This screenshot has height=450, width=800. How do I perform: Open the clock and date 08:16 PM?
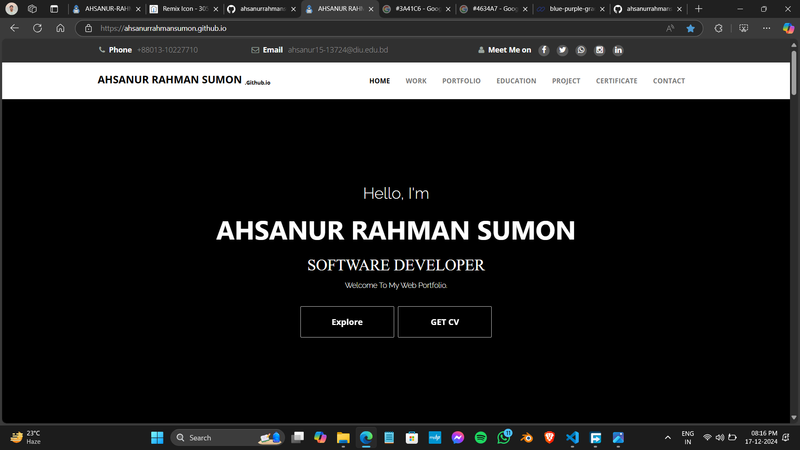(x=761, y=437)
